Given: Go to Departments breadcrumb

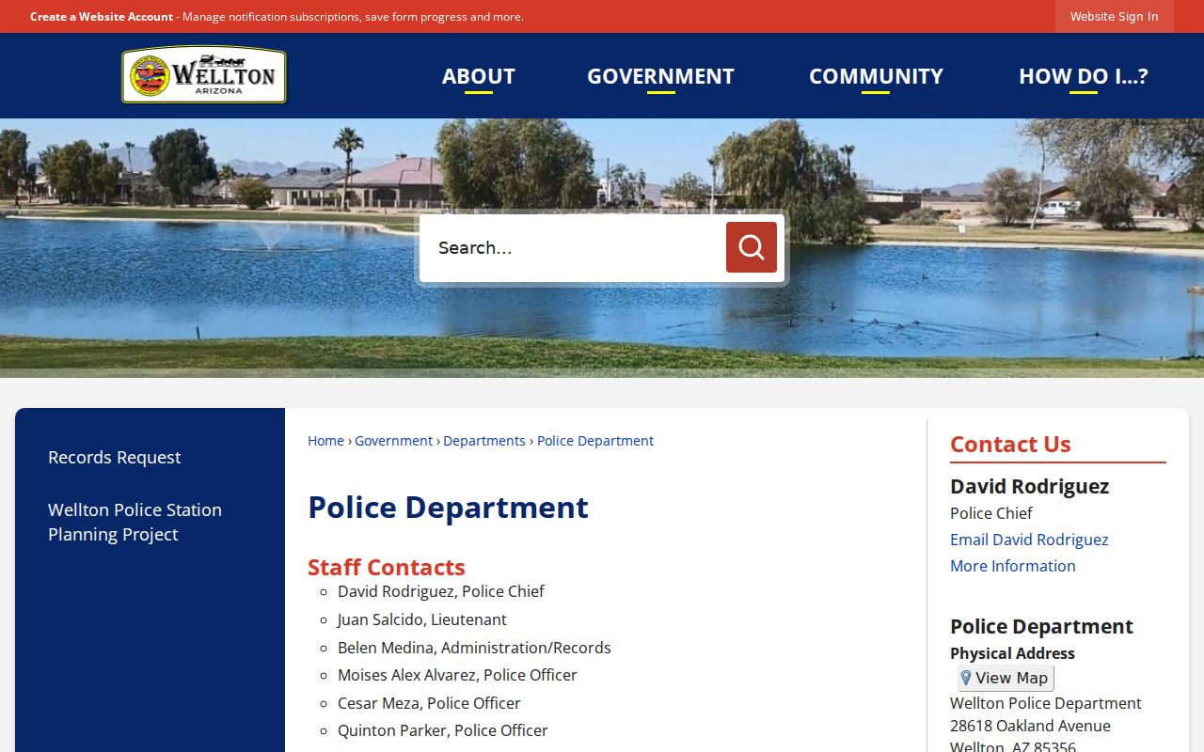Looking at the screenshot, I should click(484, 441).
